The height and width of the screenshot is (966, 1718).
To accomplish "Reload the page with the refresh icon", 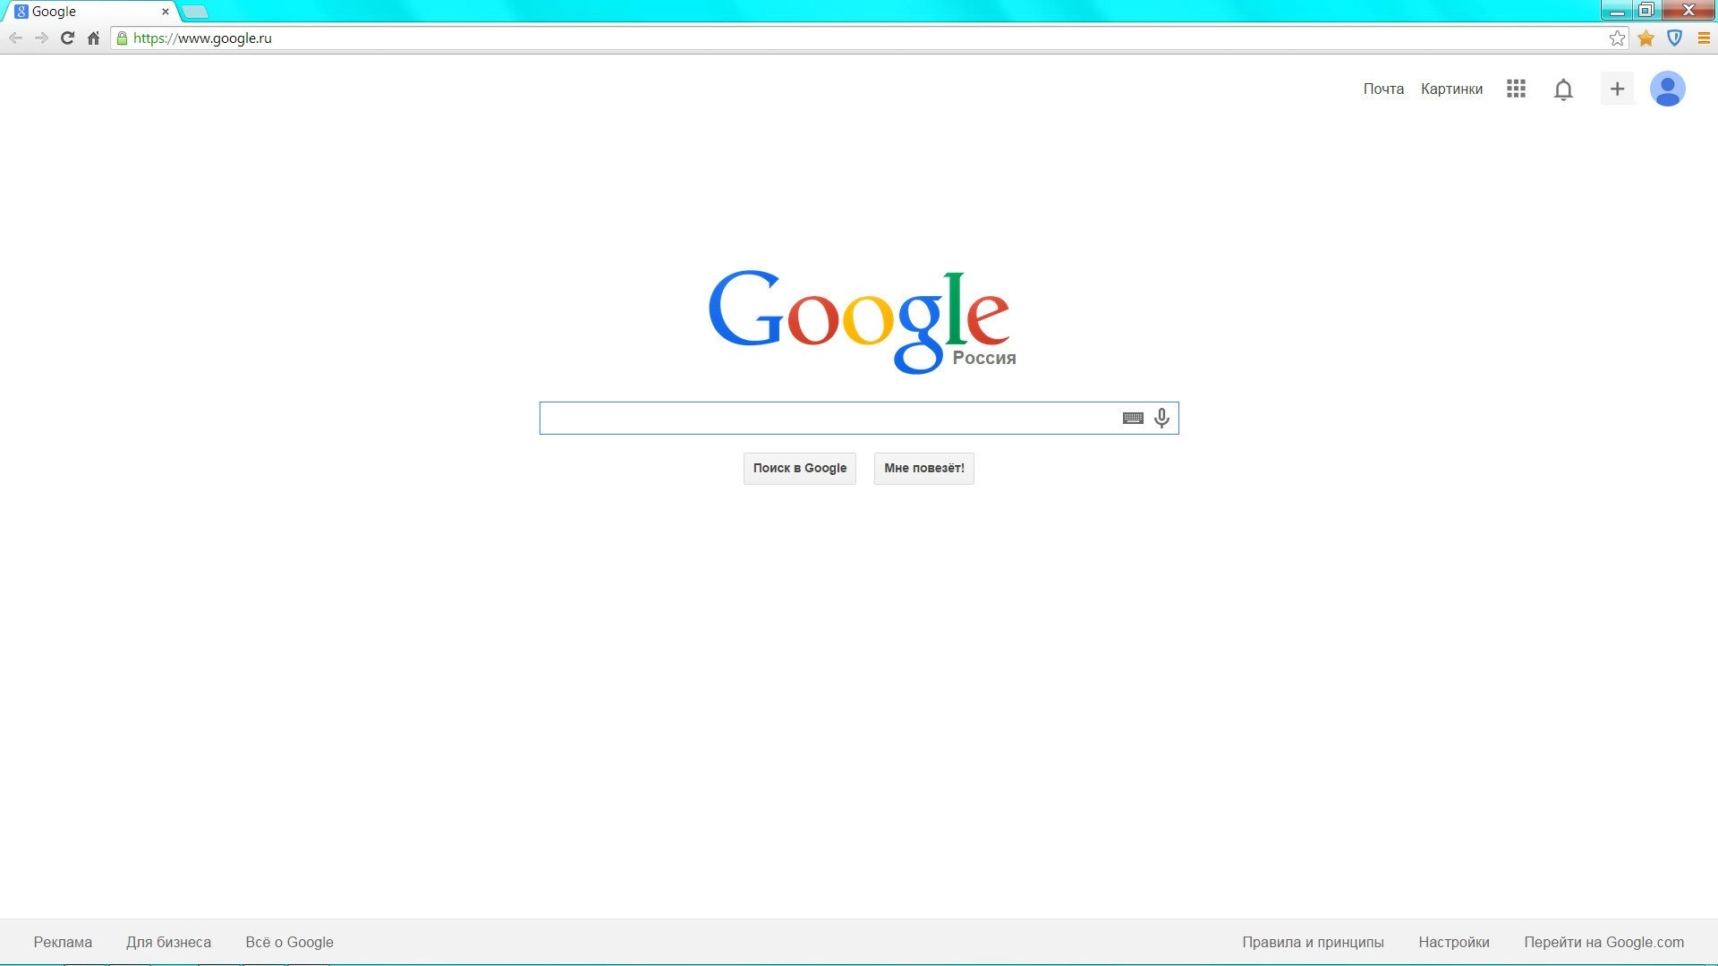I will [x=67, y=38].
